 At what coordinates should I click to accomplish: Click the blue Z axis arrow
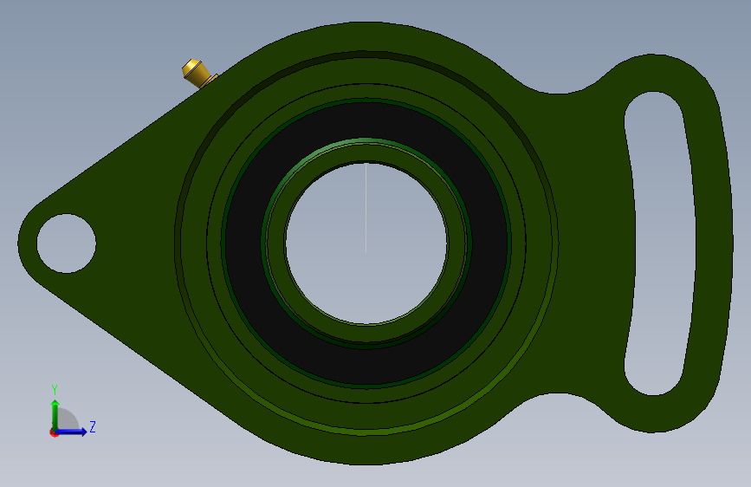71,432
